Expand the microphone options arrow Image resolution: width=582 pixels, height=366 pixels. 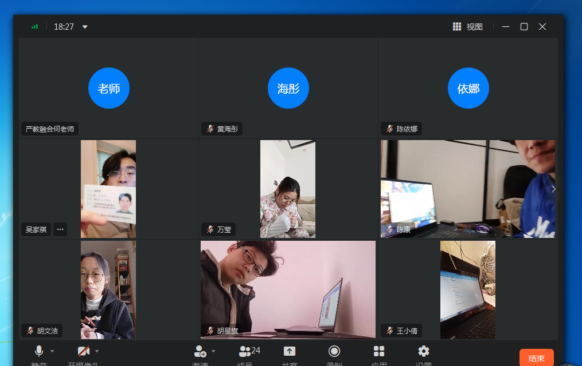[52, 351]
